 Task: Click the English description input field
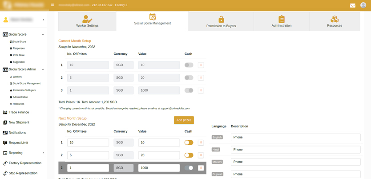295,137
